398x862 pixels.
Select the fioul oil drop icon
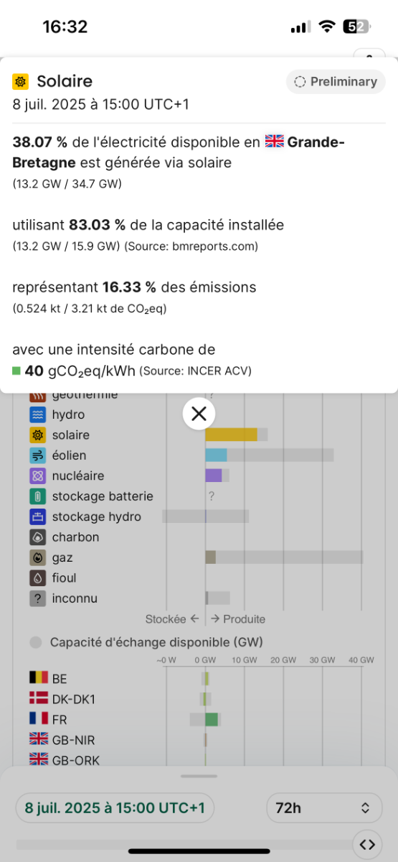[38, 578]
